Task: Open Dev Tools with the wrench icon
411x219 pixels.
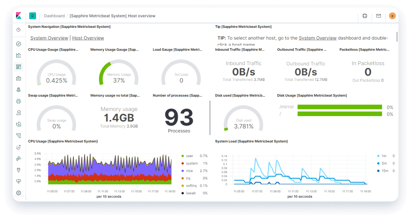Action: pos(19,170)
